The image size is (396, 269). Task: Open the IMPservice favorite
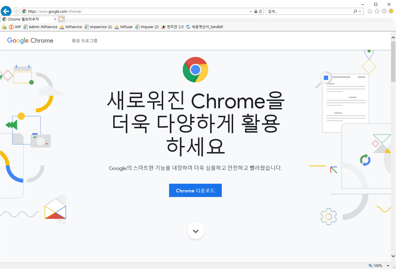71,27
